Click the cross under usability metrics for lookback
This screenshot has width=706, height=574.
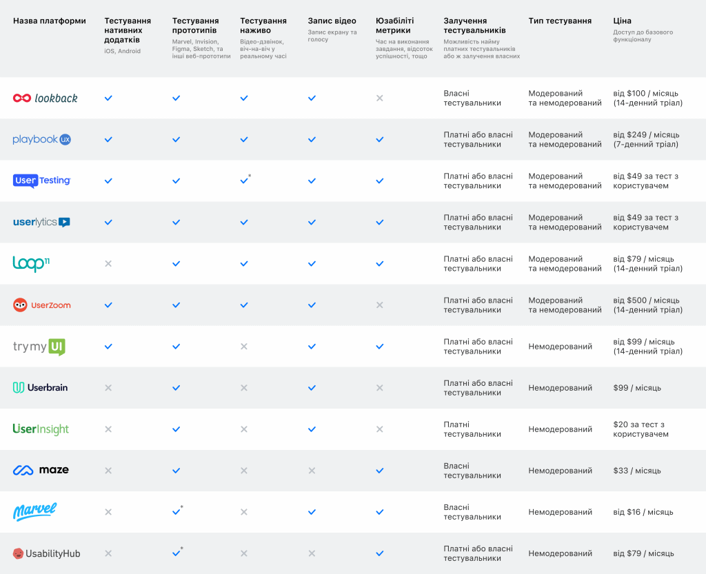[x=380, y=98]
